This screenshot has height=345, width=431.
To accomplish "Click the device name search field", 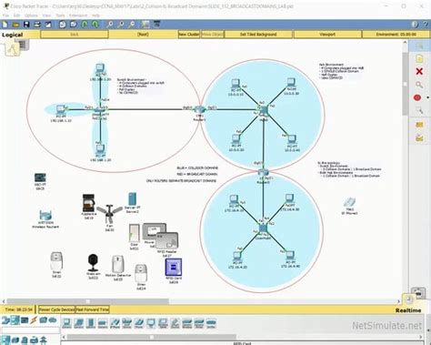I will pos(30,330).
